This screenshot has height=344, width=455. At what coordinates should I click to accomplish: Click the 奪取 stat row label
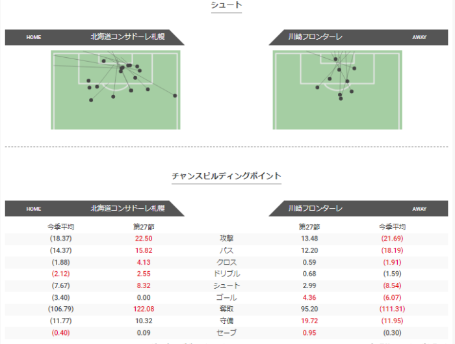[x=227, y=310]
